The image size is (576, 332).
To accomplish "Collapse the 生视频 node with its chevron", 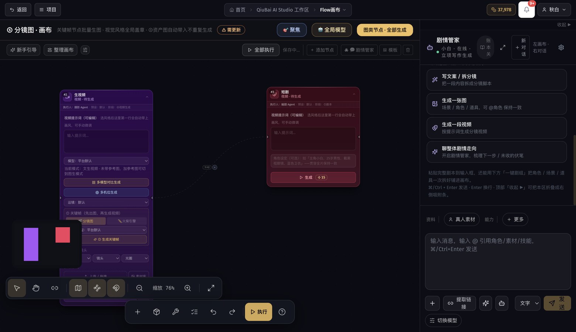I will (147, 97).
